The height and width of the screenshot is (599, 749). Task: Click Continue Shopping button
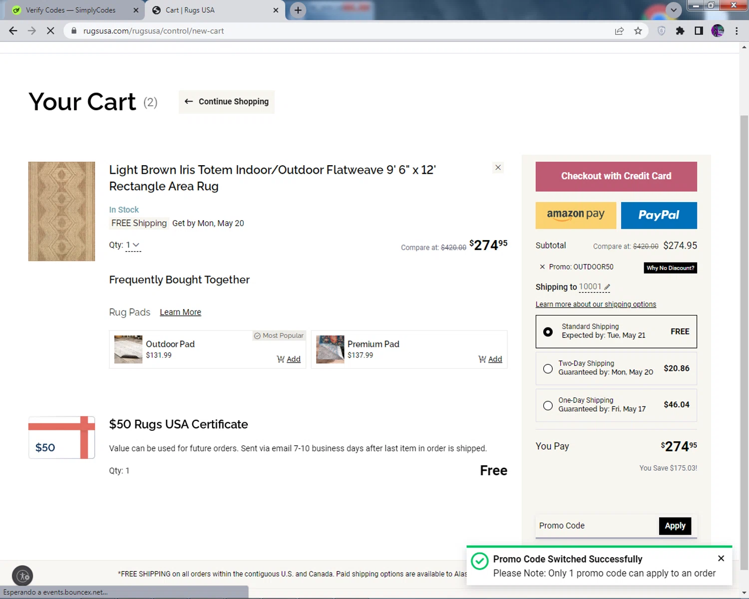227,102
